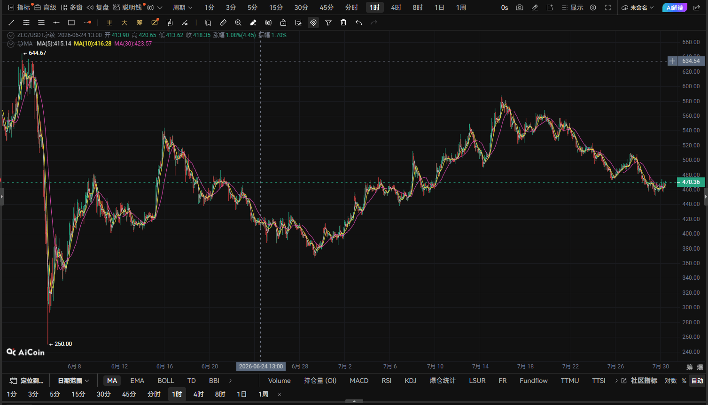
Task: Click the 大 (large orders) indicator icon
Action: (124, 23)
